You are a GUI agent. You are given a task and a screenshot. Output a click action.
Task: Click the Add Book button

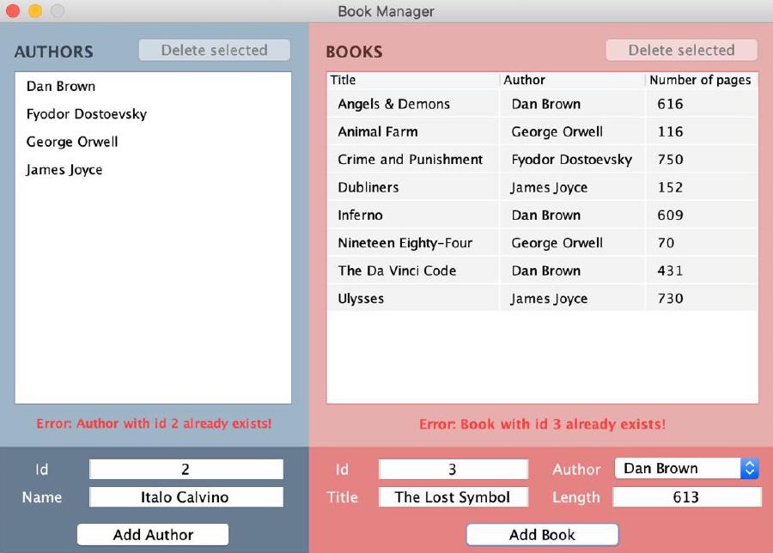(542, 534)
